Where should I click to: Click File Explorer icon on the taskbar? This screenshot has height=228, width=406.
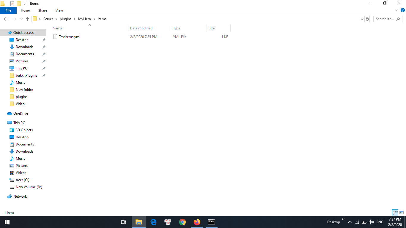tap(139, 222)
